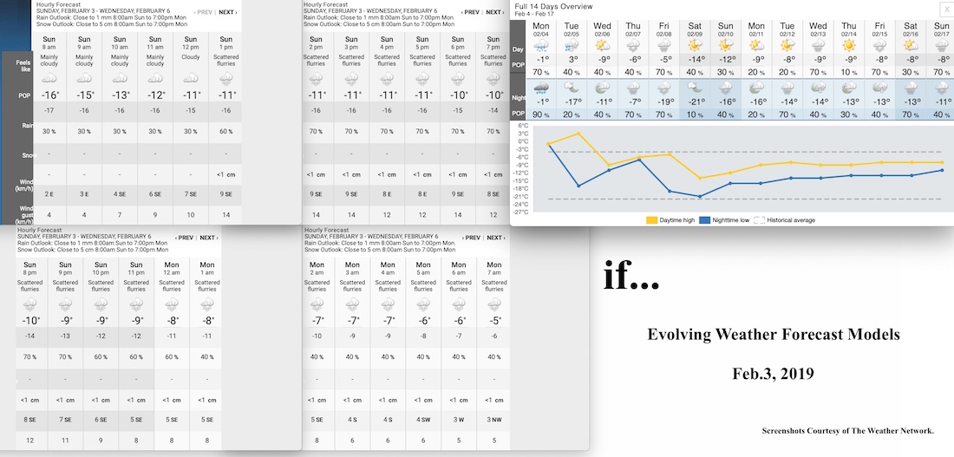Click the -17° night low for Tue 02/05

click(572, 101)
